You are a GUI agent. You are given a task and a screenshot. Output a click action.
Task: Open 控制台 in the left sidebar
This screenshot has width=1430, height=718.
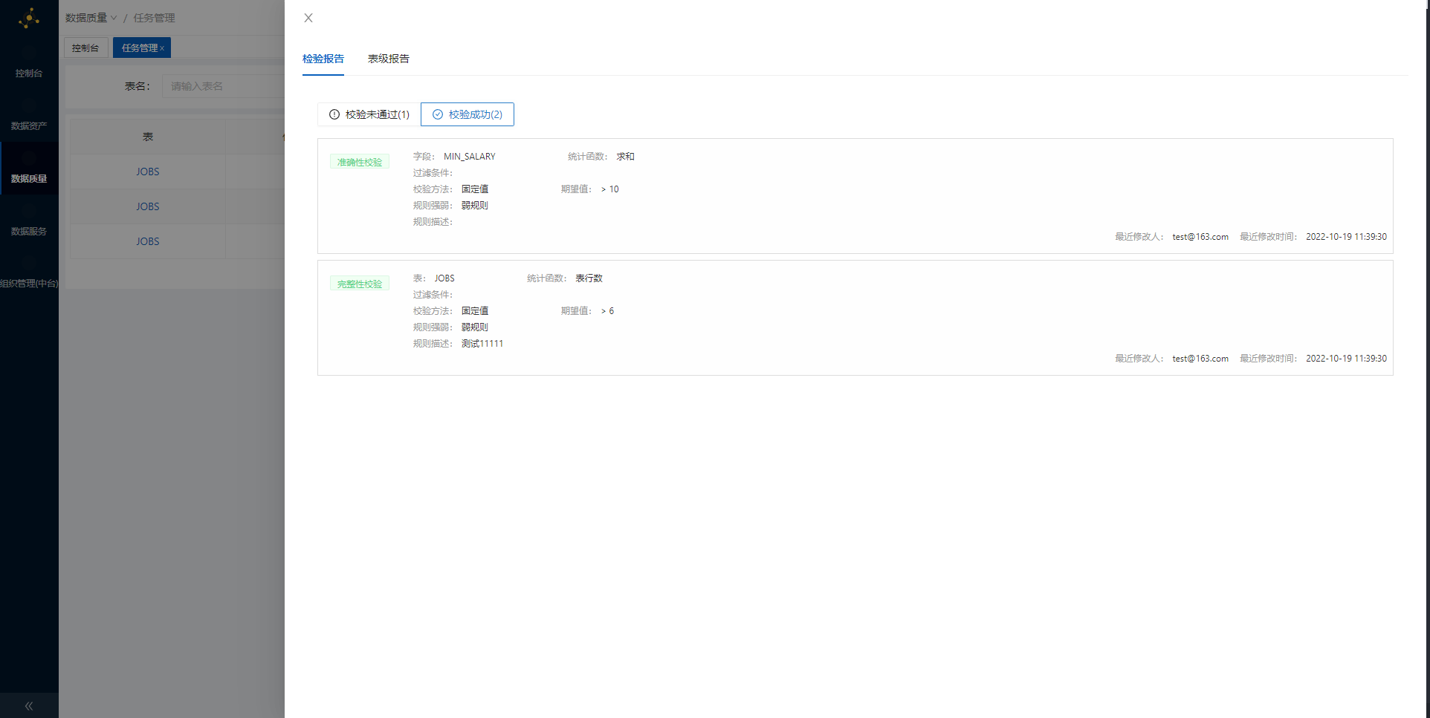coord(29,74)
